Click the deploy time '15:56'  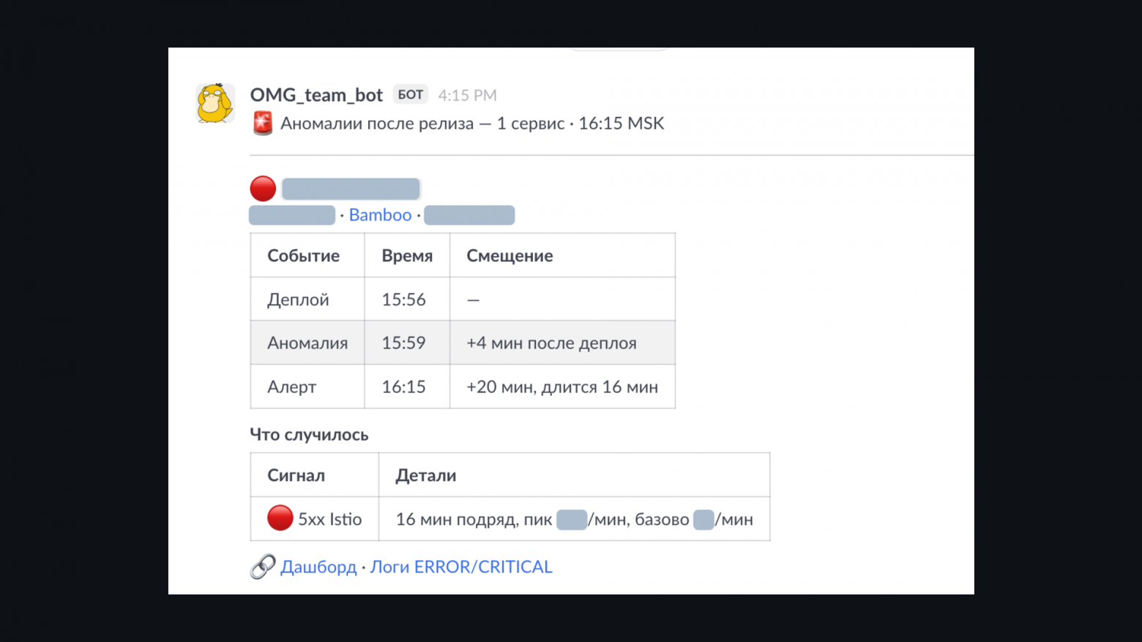[x=403, y=299]
